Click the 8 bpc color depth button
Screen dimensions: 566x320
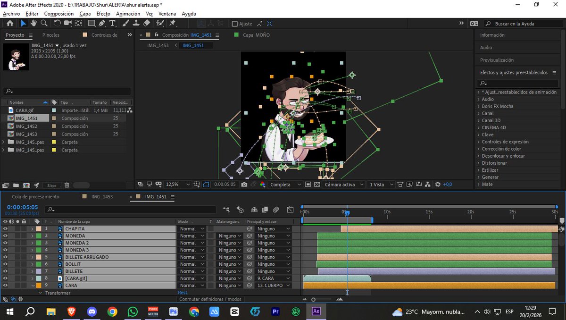51,185
